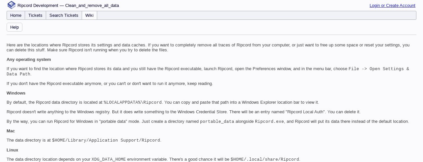This screenshot has width=423, height=162.
Task: Click the 'Any operating system' heading
Action: (x=29, y=60)
